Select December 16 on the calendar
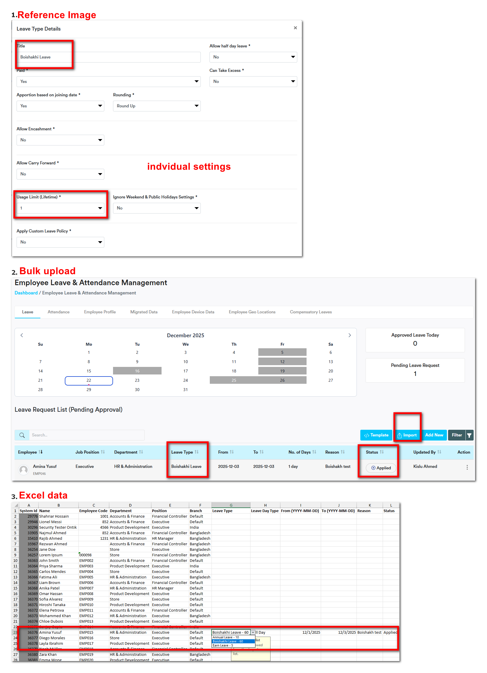Viewport: 487px width, 673px height. (x=137, y=371)
